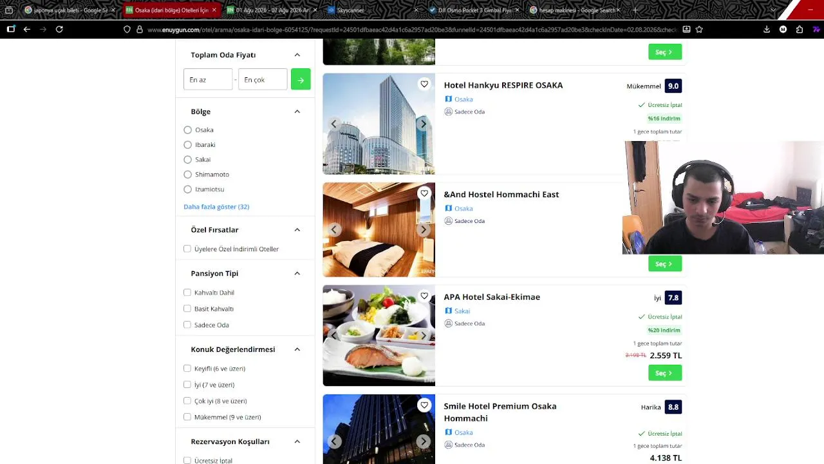Open reader view icon in address bar

[686, 29]
